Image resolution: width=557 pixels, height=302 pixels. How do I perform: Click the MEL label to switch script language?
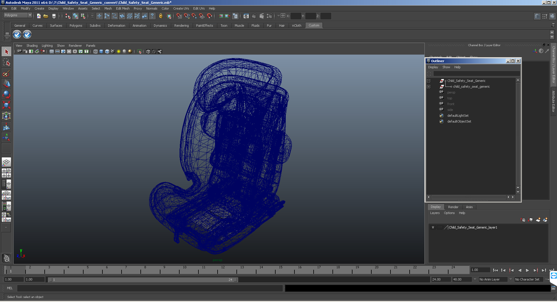coord(10,288)
